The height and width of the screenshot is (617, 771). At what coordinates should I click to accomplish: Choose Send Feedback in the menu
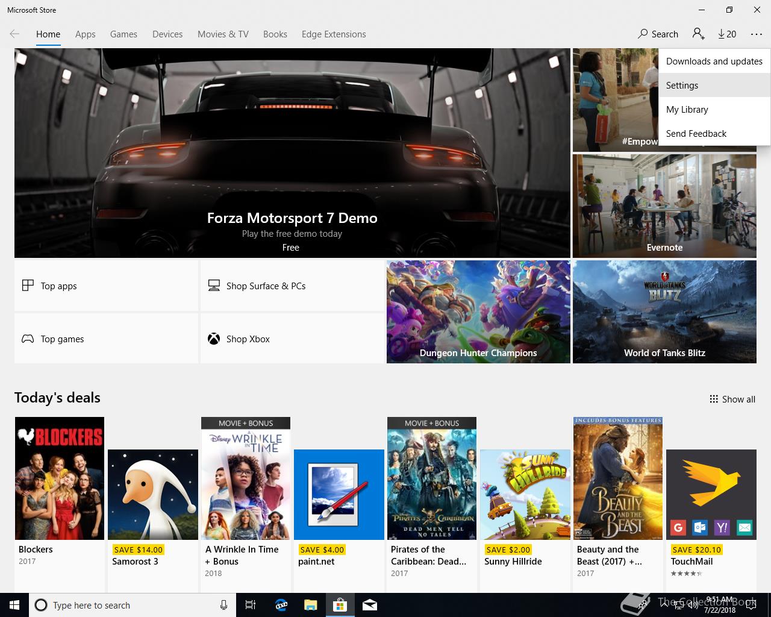pyautogui.click(x=714, y=134)
